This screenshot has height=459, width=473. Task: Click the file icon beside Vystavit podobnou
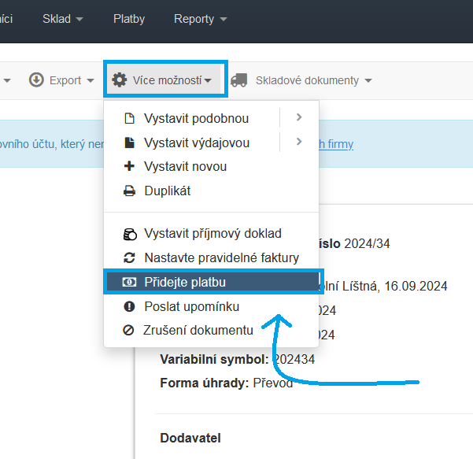[130, 119]
